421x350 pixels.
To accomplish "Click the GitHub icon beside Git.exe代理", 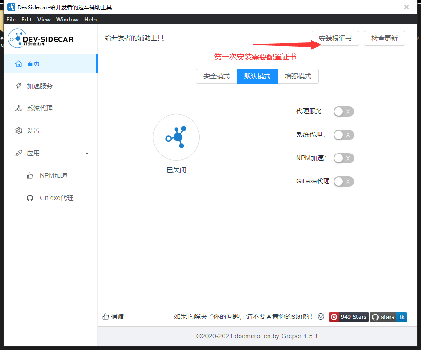I will coord(30,198).
